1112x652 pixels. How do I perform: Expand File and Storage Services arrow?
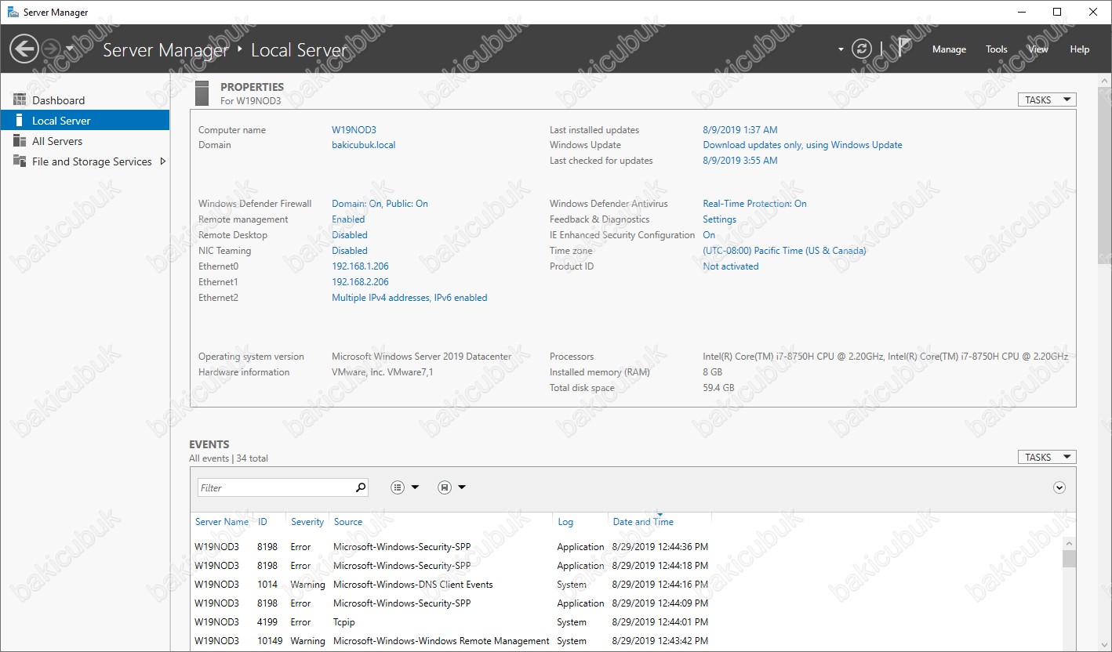(162, 161)
